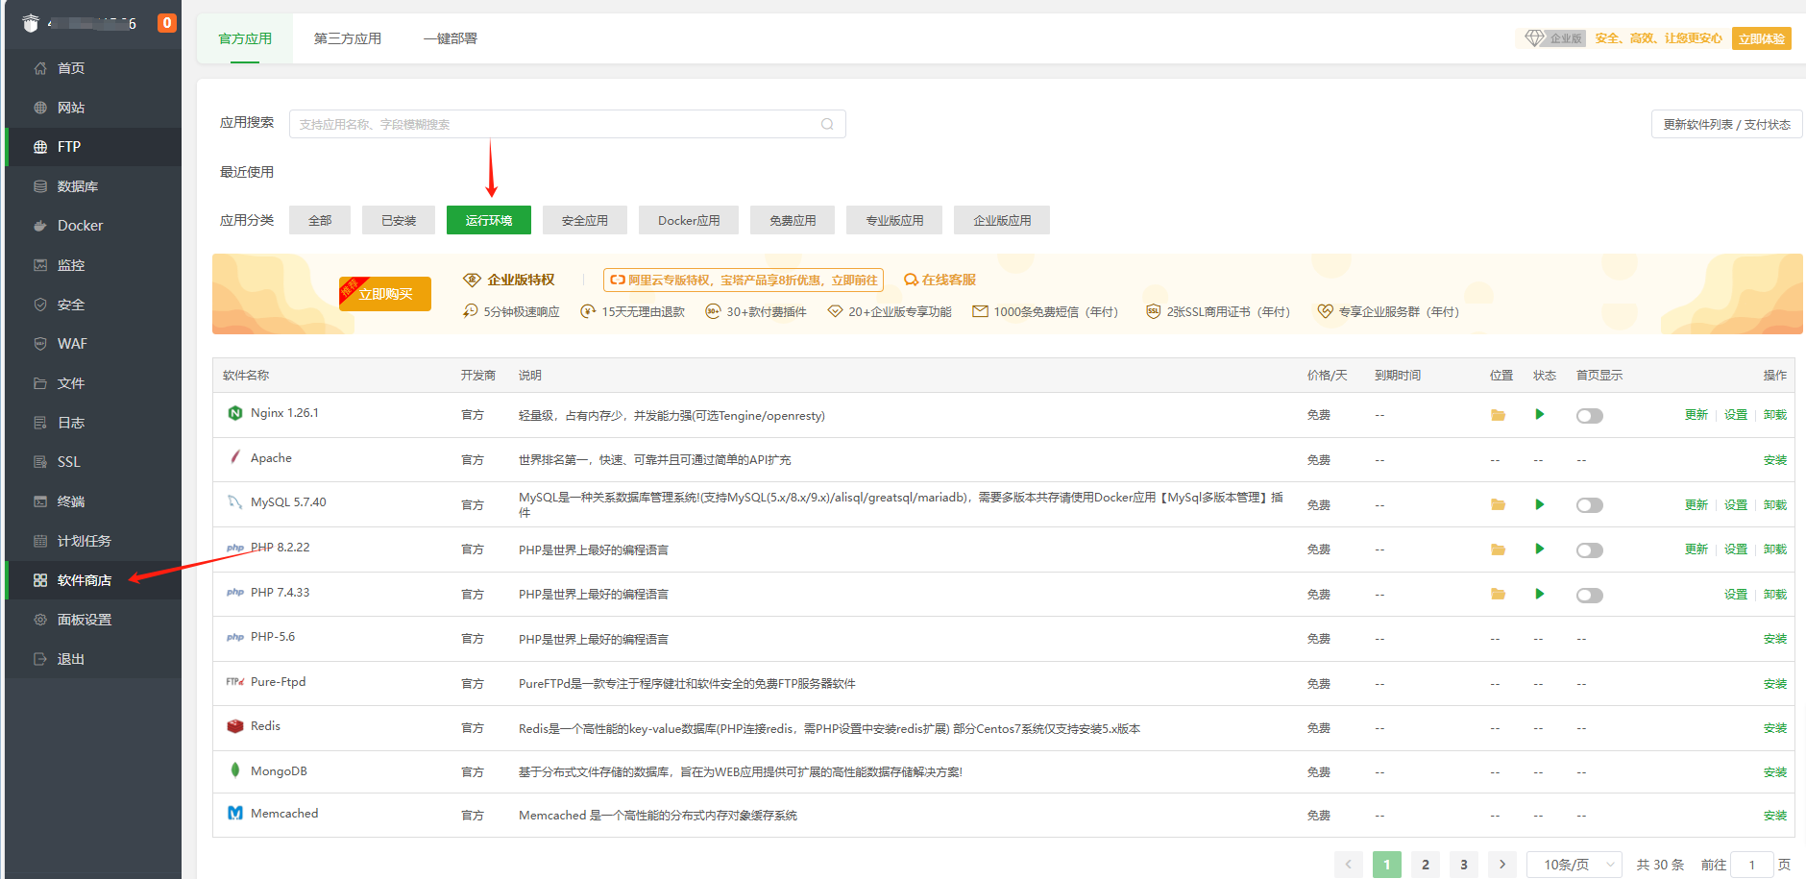Go to next page with right chevron

pos(1502,865)
